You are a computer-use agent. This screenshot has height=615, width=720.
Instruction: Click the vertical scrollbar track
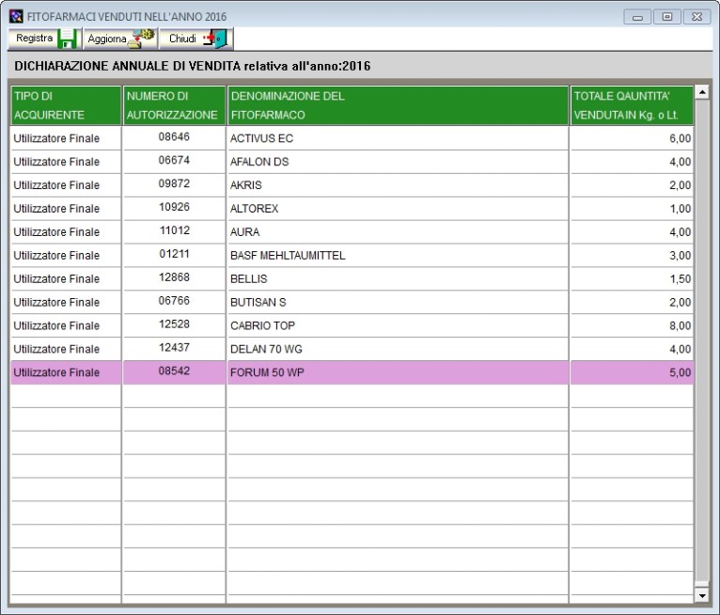click(x=701, y=339)
